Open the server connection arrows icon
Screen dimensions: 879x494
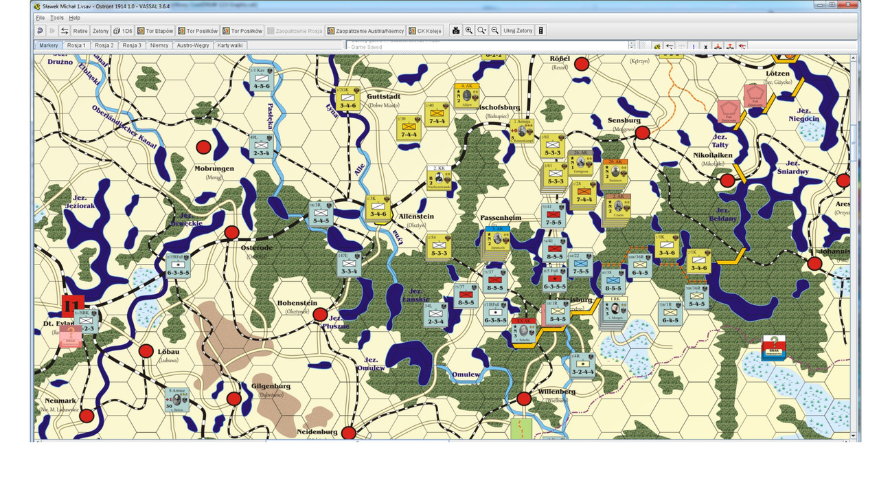(65, 31)
